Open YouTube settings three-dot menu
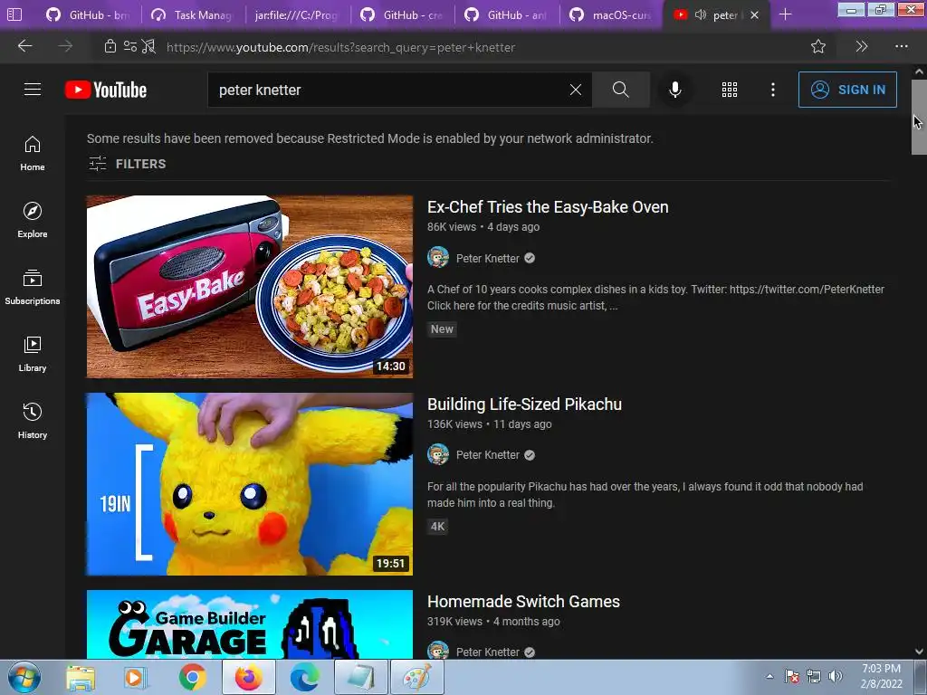927x695 pixels. click(773, 90)
